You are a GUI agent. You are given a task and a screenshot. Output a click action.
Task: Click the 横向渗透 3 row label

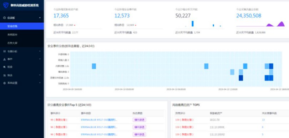(x=63, y=72)
